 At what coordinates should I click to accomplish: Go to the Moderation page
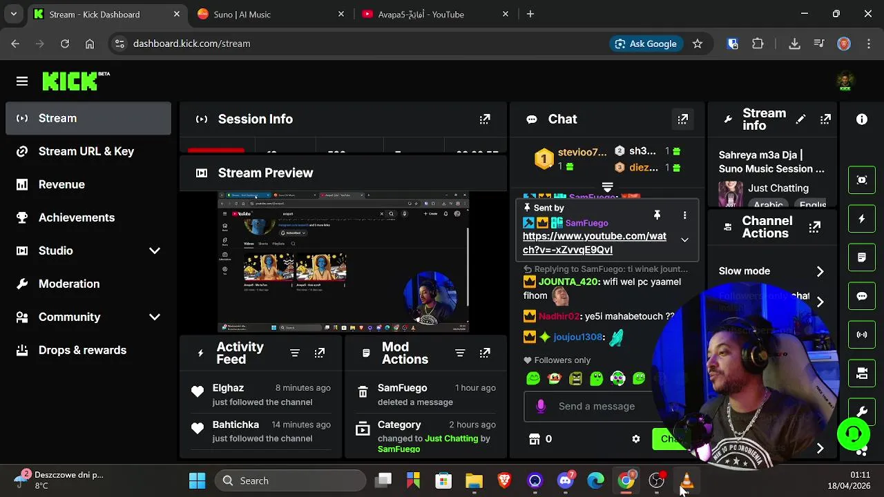(88, 284)
